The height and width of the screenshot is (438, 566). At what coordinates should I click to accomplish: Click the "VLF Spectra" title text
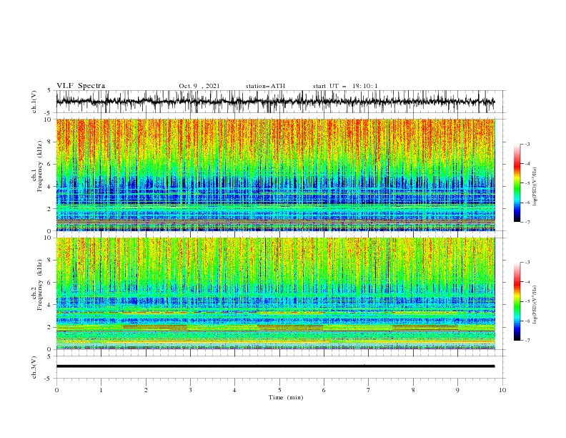click(81, 86)
